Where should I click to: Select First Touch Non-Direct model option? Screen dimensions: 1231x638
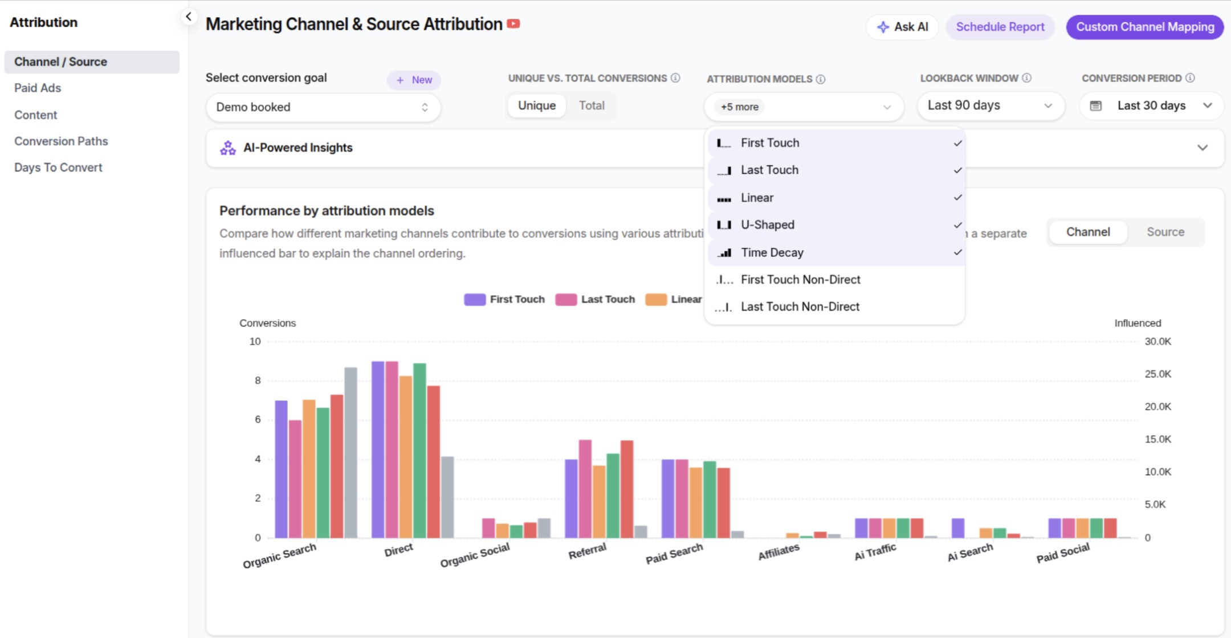click(x=835, y=280)
